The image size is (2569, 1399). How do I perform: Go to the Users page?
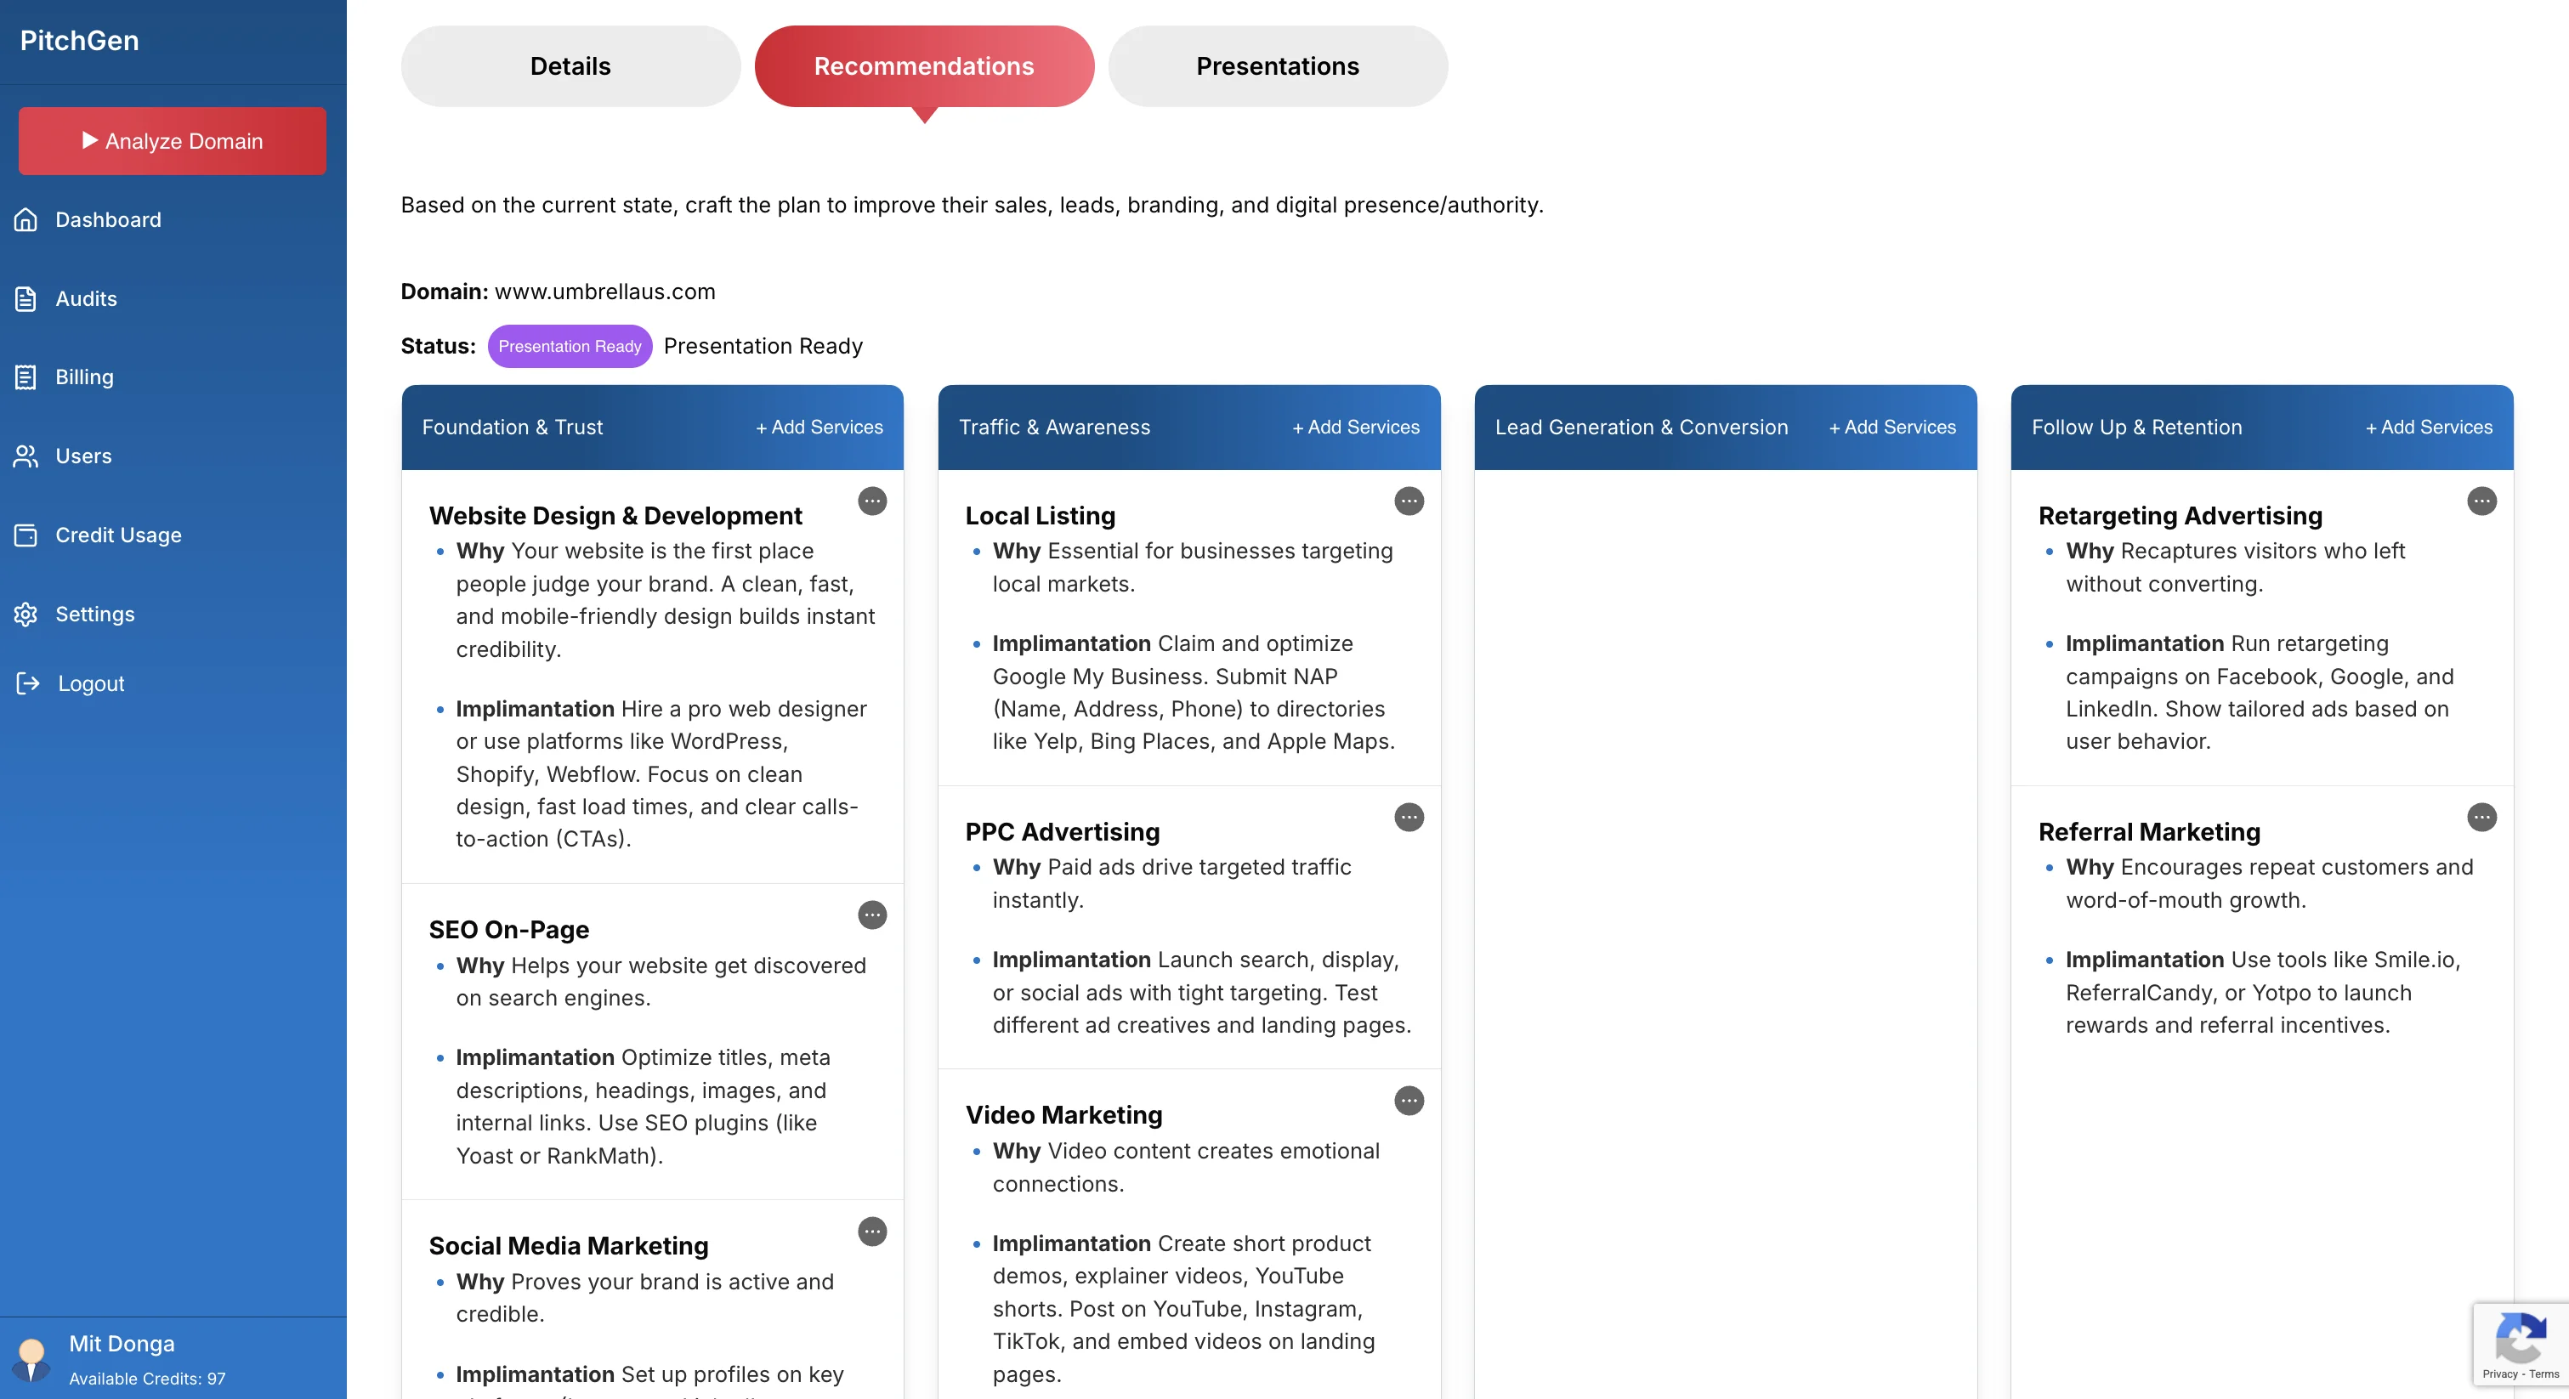pyautogui.click(x=82, y=456)
